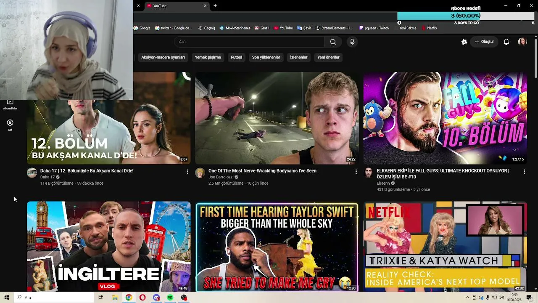Switch to Chrome on the taskbar

point(129,298)
